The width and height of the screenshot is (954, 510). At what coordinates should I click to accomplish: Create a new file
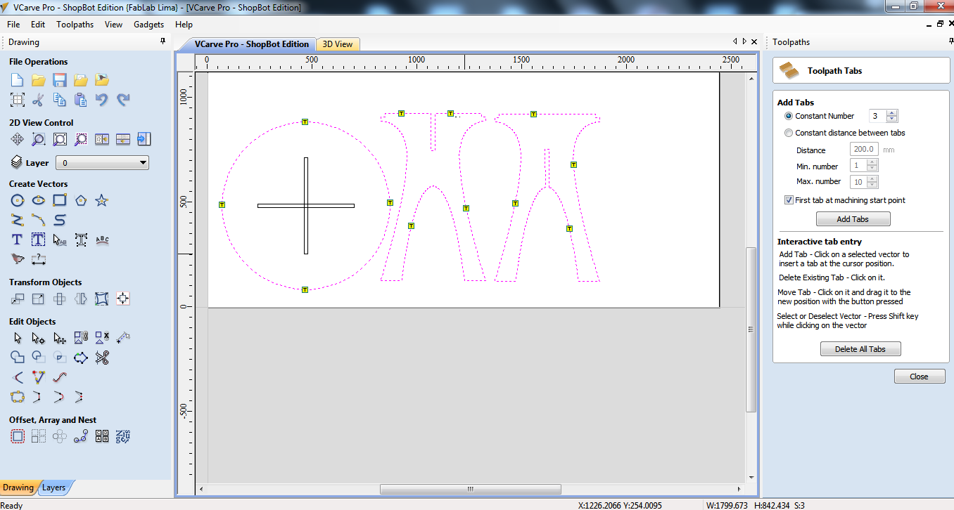click(x=18, y=80)
